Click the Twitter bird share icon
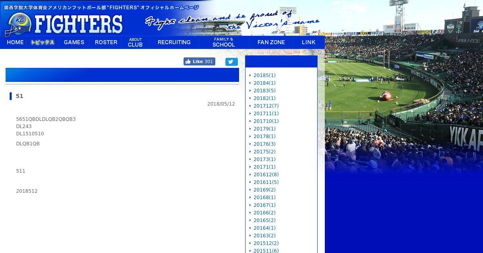The width and height of the screenshot is (483, 253). (x=231, y=61)
